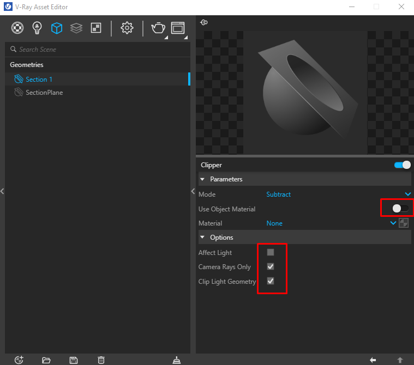Toggle Use Object Material switch

click(x=400, y=208)
